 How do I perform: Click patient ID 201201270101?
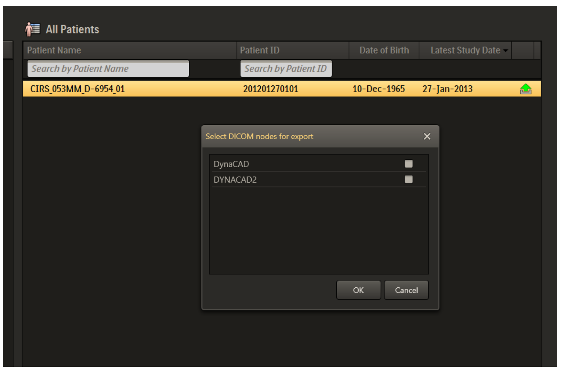[x=271, y=89]
